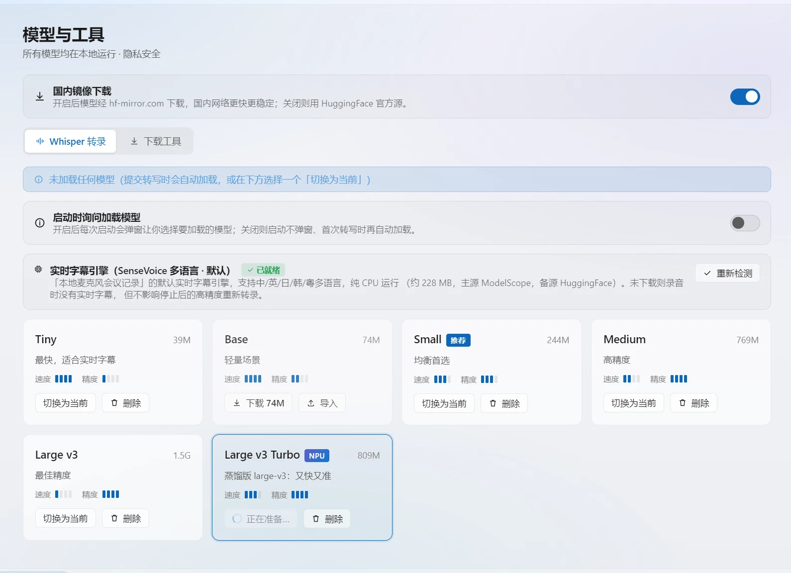This screenshot has width=791, height=573.
Task: Delete the Small model
Action: click(x=504, y=403)
